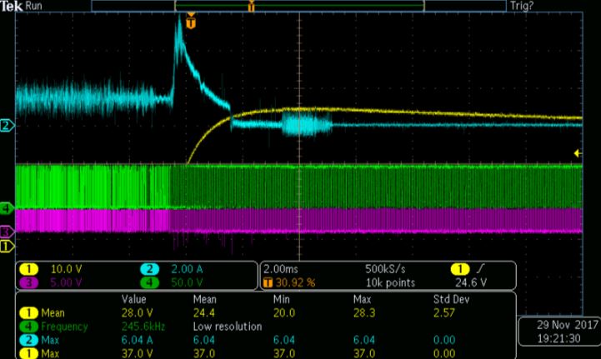Click the green Frequency measurement label
The height and width of the screenshot is (359, 601).
click(x=64, y=327)
